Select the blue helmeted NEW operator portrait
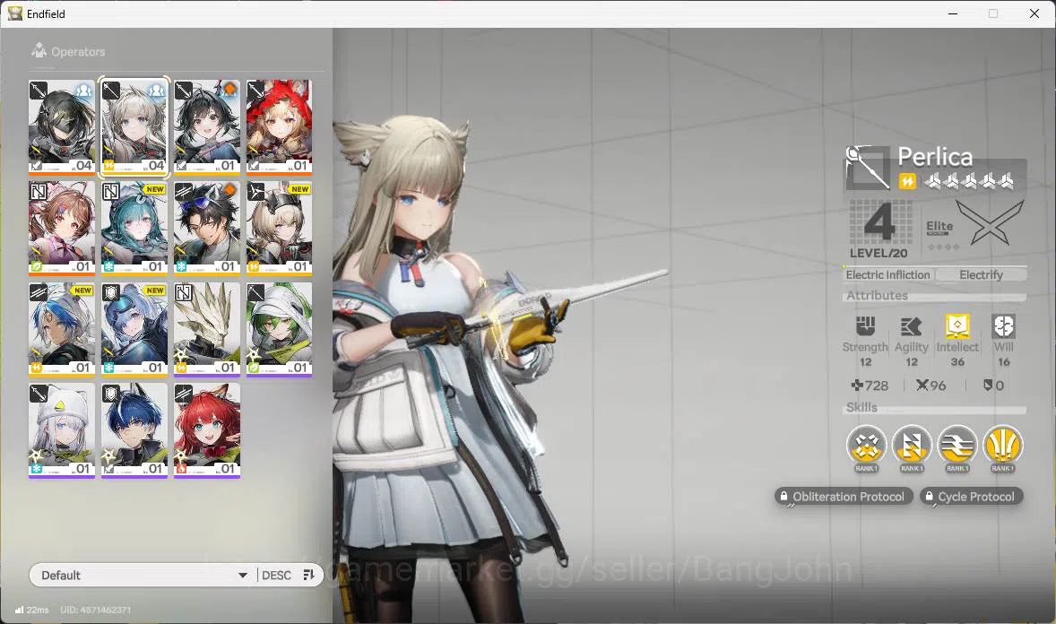1056x624 pixels. pyautogui.click(x=134, y=329)
